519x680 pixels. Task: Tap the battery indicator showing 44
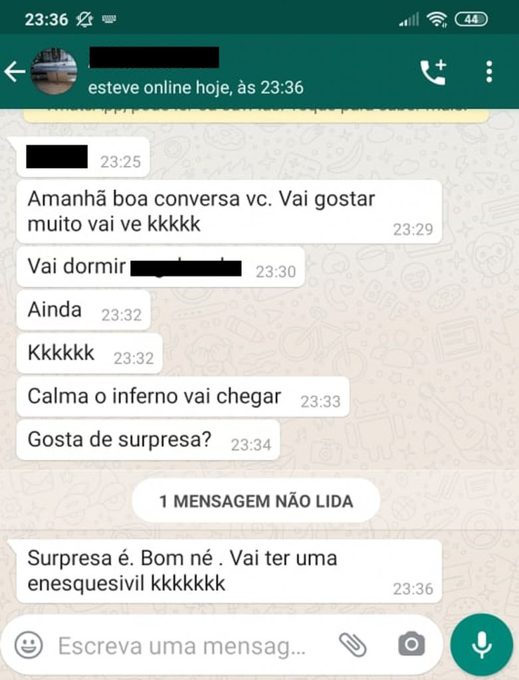(x=471, y=19)
